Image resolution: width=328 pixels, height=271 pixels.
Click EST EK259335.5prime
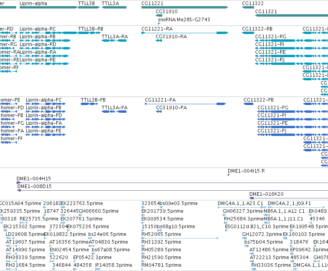[20, 211]
